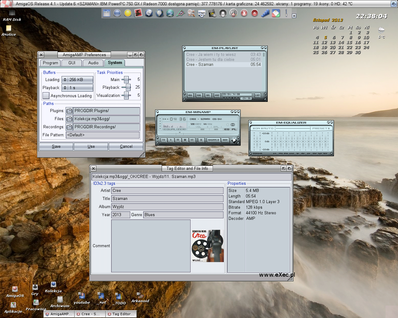Screen dimensions: 398x318
Task: Switch to the Audio preferences tab
Action: click(93, 63)
